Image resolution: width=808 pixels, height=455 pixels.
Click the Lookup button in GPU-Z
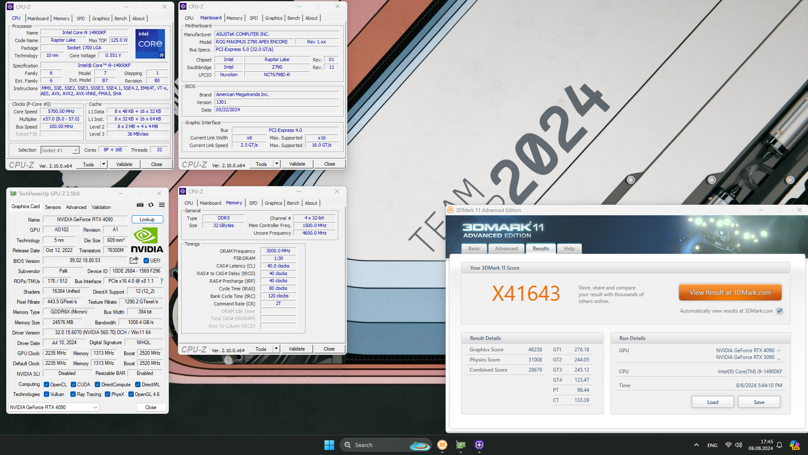pyautogui.click(x=147, y=219)
